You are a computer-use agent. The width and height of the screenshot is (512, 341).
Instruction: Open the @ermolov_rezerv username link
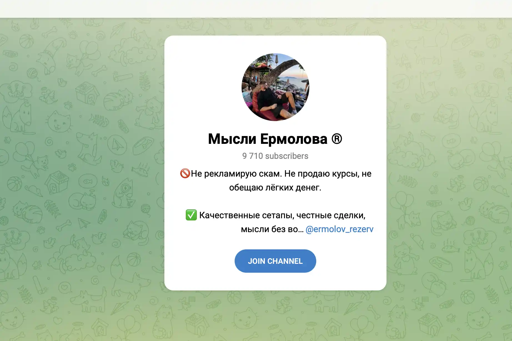(x=339, y=229)
